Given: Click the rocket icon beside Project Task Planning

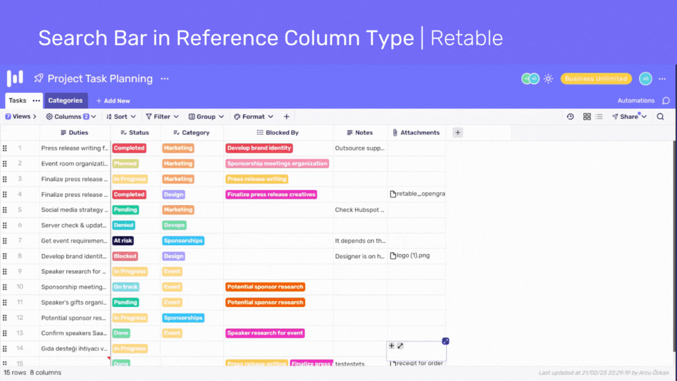Looking at the screenshot, I should (38, 78).
